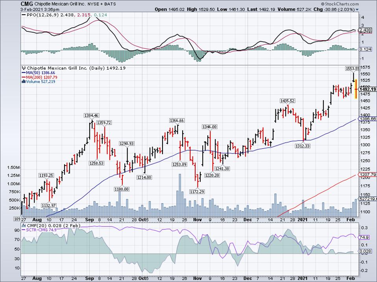Viewport: 377px width, 282px height.
Task: Click the black line marker before PPO(12,26,9)
Action: point(24,15)
